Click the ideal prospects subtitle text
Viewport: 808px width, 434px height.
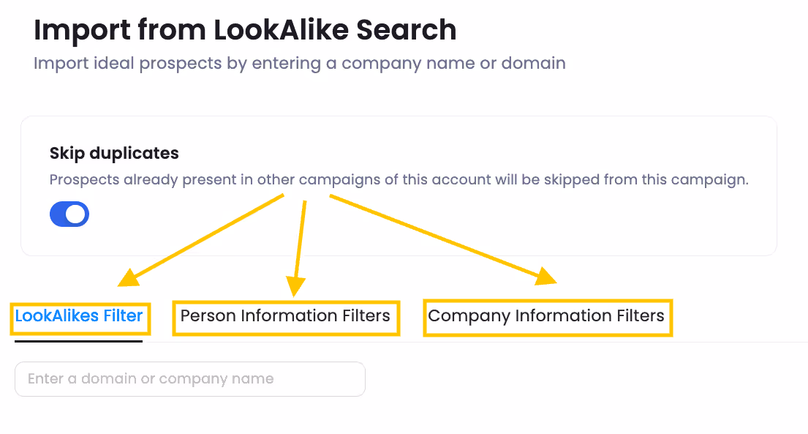(x=298, y=63)
